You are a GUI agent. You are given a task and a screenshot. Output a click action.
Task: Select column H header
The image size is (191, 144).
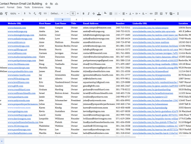(155, 19)
